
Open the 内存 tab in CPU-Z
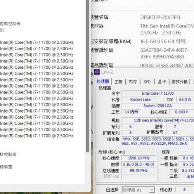133,82
